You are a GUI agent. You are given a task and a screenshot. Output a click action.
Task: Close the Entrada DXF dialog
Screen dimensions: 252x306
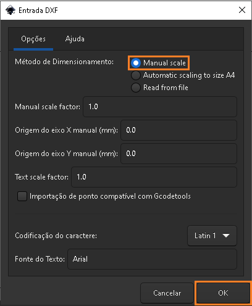click(242, 10)
